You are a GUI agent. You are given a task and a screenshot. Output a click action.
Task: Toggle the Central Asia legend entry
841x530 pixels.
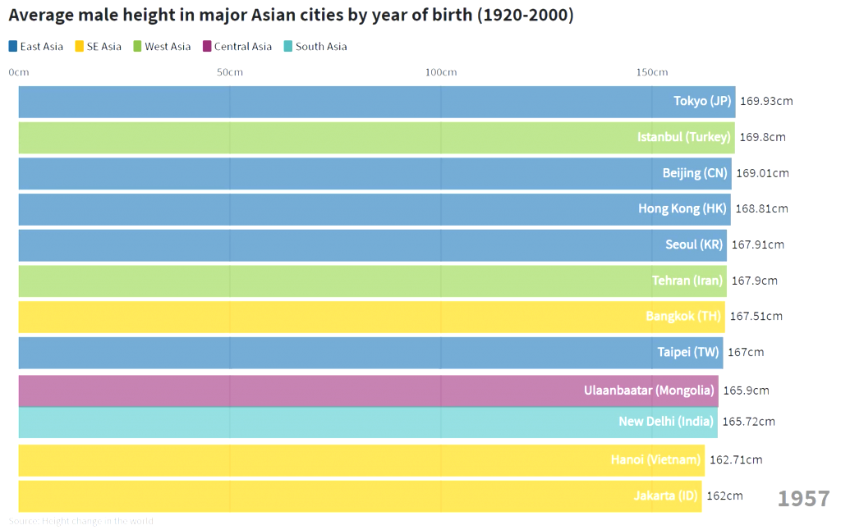[237, 47]
